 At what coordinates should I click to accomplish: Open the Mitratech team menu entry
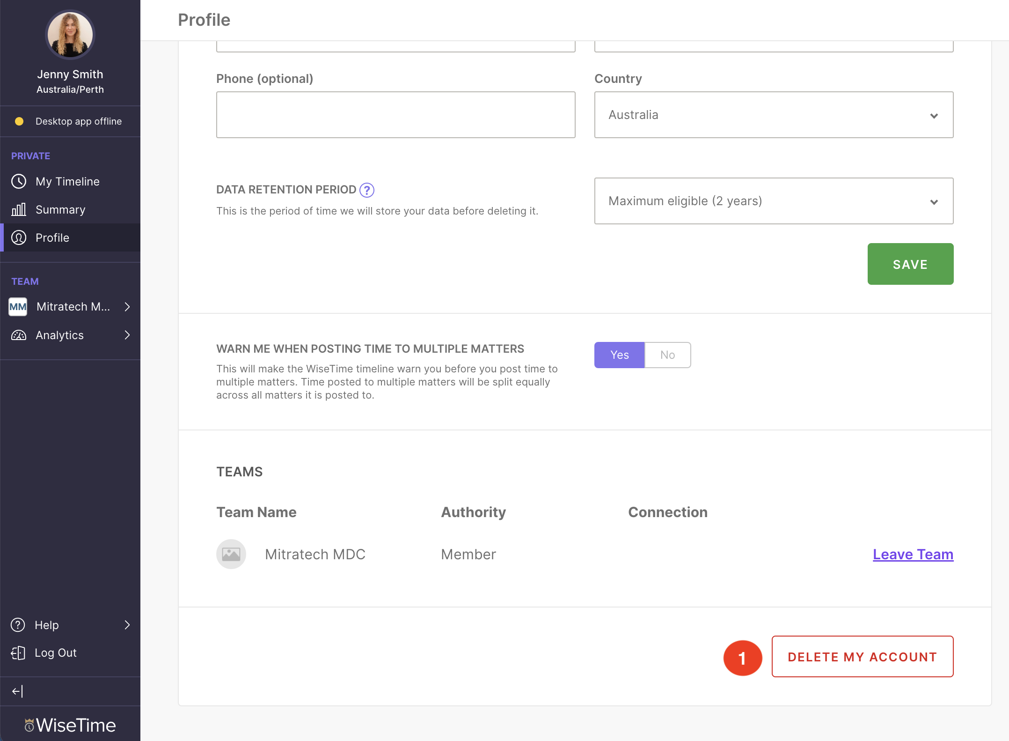(x=73, y=307)
